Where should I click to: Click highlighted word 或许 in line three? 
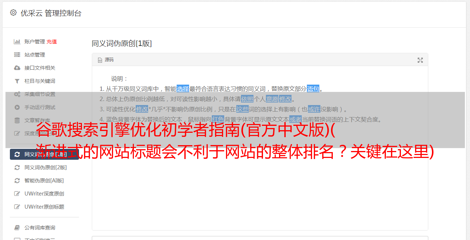click(x=314, y=109)
